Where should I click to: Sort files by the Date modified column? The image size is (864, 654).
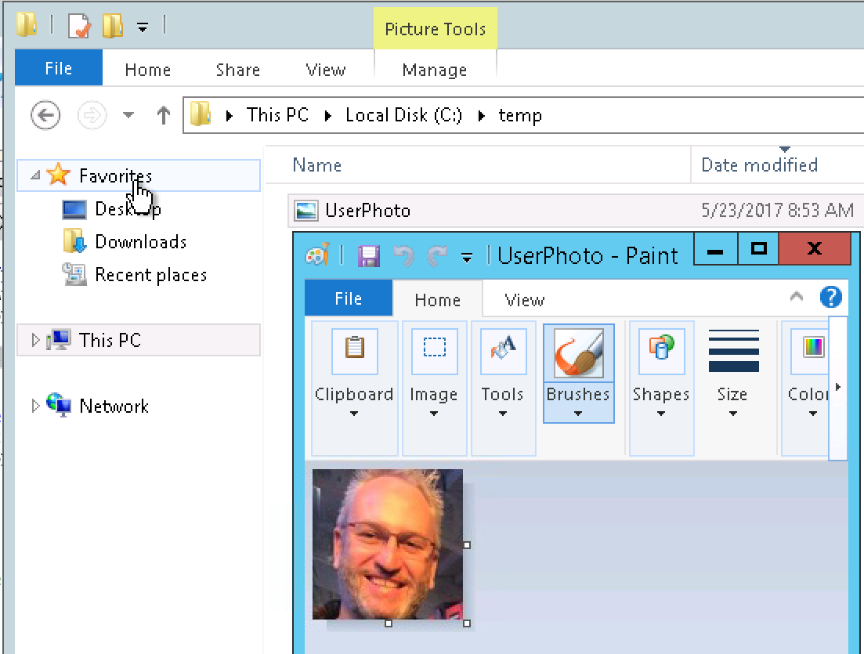[759, 164]
